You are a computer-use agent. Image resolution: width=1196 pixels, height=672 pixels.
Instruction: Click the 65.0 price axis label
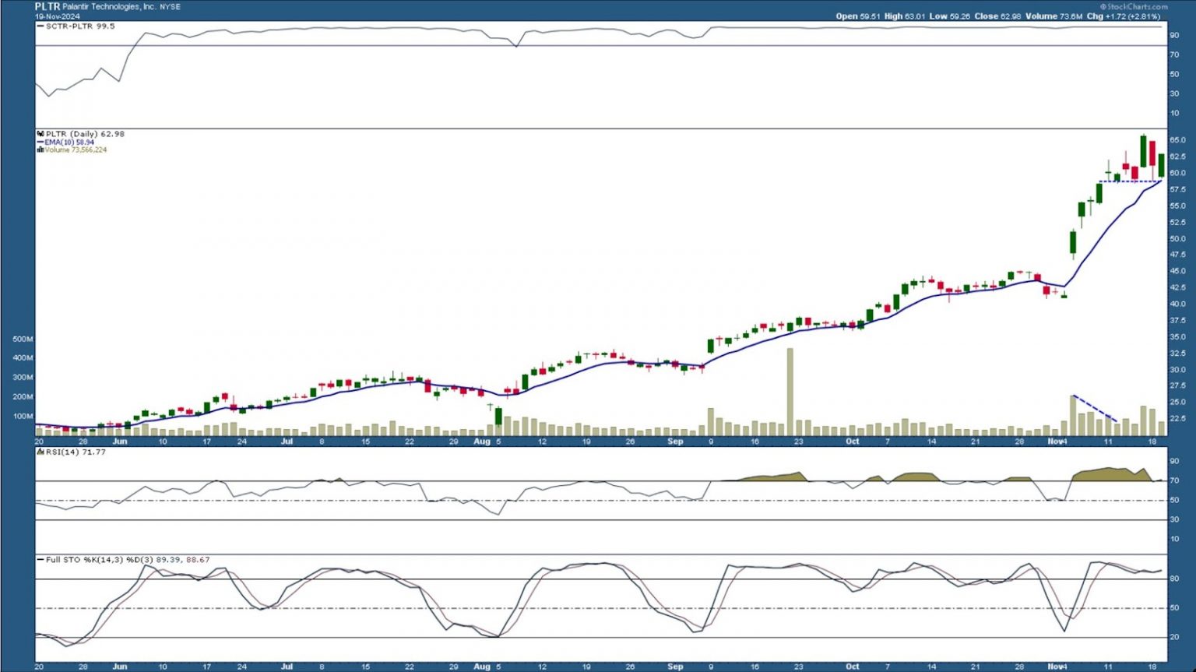[1177, 140]
